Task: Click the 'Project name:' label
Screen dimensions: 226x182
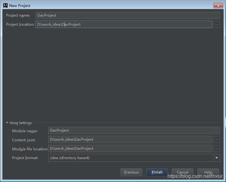Action: [18, 15]
